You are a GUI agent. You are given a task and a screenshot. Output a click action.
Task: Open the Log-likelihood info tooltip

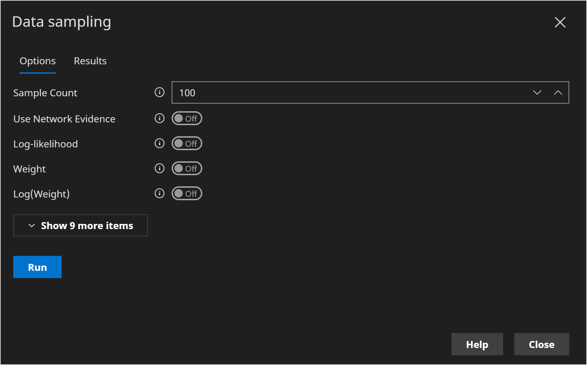(159, 143)
